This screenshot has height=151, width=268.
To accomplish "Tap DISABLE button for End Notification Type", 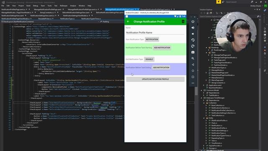I will [x=149, y=59].
